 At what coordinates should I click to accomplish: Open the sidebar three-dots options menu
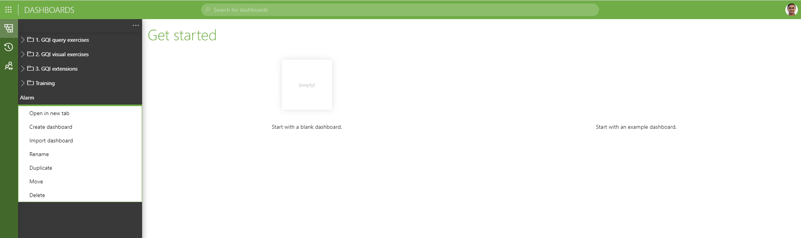click(x=135, y=25)
